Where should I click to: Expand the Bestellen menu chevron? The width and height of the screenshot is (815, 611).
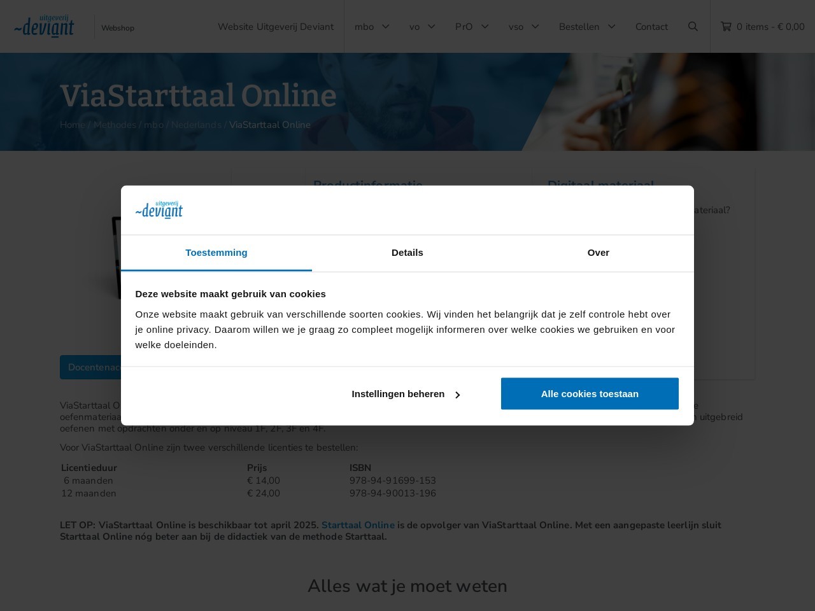(611, 26)
